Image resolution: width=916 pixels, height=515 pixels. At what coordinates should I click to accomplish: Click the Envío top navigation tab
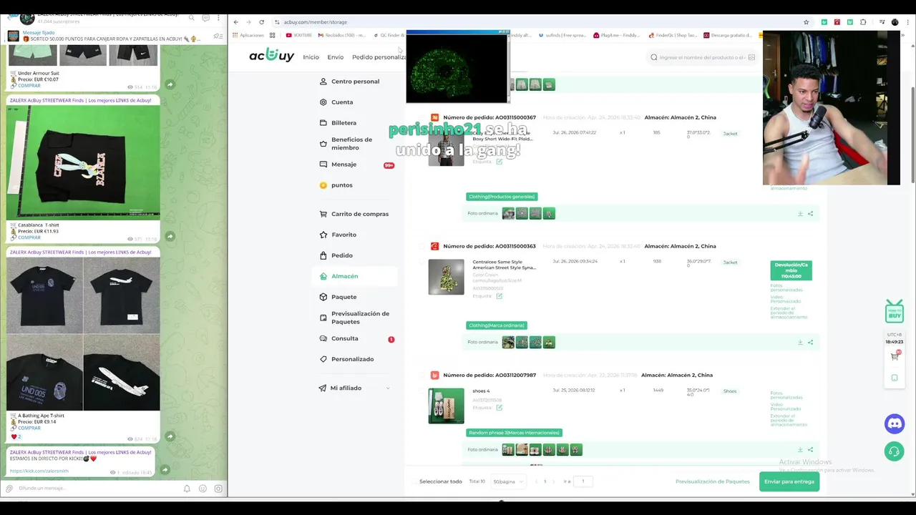[x=336, y=57]
